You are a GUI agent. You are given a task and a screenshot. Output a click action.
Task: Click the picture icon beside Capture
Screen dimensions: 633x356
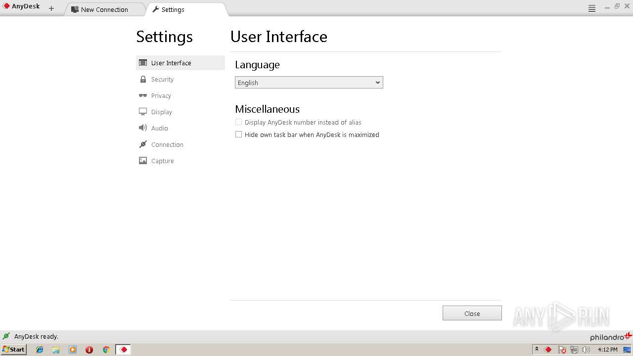(x=143, y=161)
